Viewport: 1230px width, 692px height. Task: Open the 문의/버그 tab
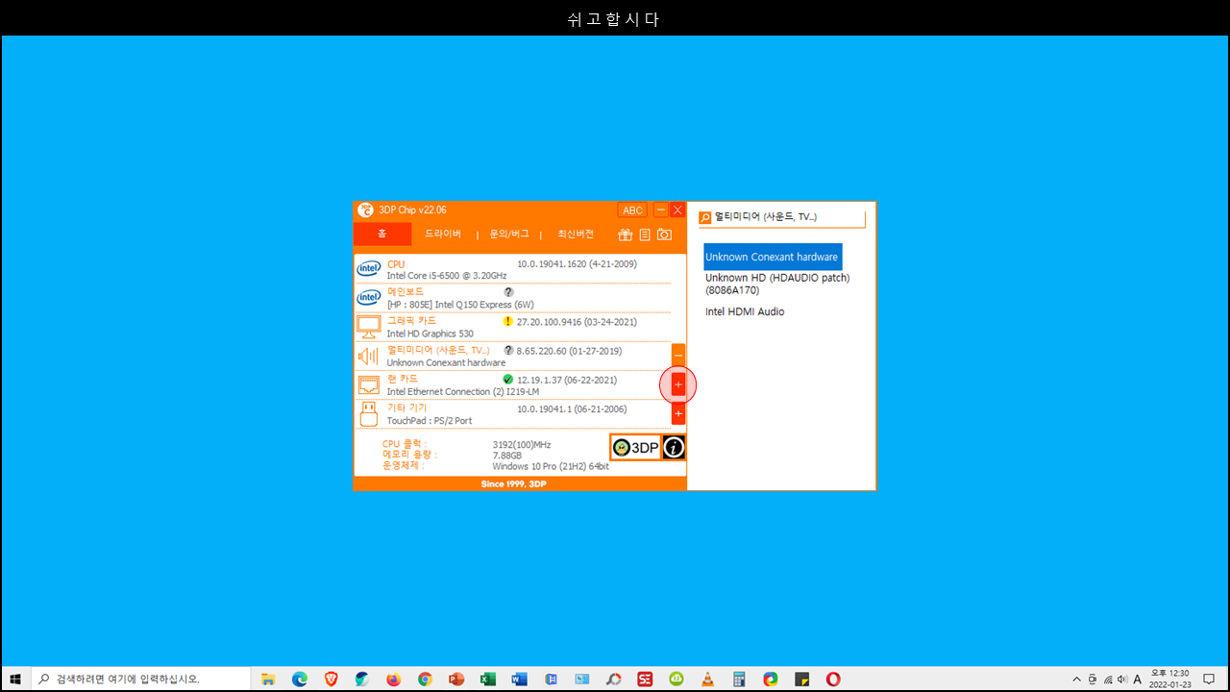click(509, 235)
